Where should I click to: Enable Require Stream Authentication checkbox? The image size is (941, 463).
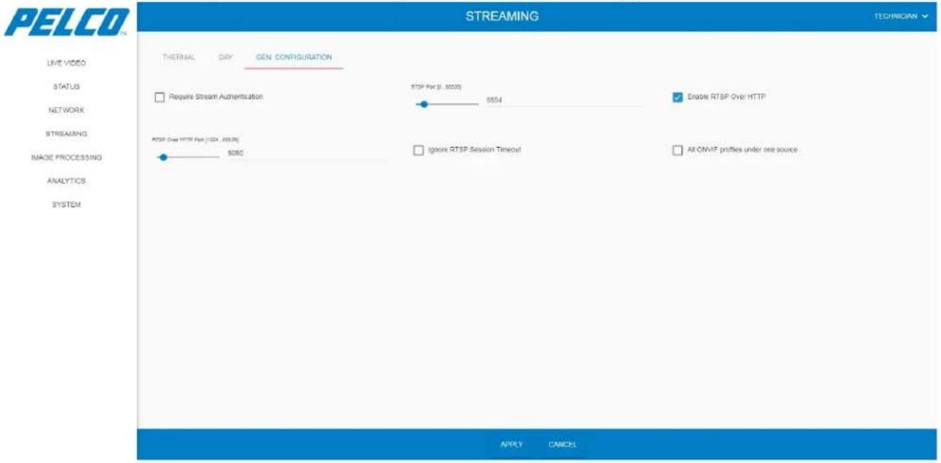[x=159, y=97]
